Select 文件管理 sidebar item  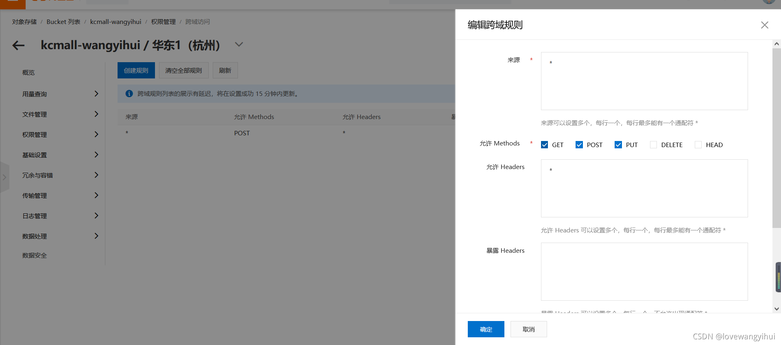click(x=35, y=114)
